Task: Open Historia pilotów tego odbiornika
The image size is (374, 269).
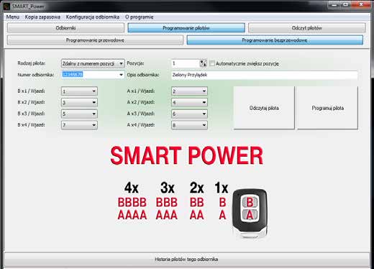Action: tap(186, 259)
